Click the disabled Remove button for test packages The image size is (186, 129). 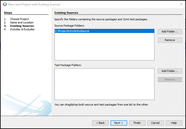170,80
